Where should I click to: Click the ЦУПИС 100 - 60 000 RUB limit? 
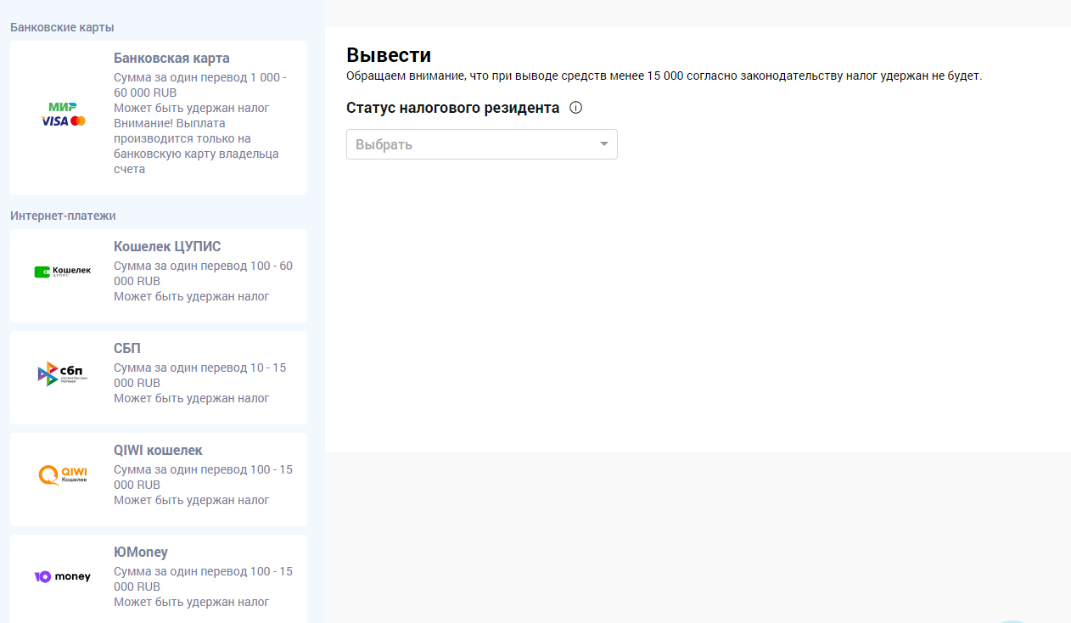203,273
